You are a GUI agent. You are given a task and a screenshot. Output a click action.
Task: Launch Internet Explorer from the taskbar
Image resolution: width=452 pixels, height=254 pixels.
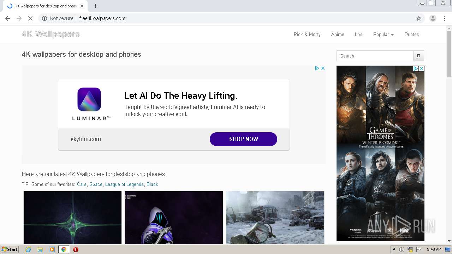coord(28,249)
